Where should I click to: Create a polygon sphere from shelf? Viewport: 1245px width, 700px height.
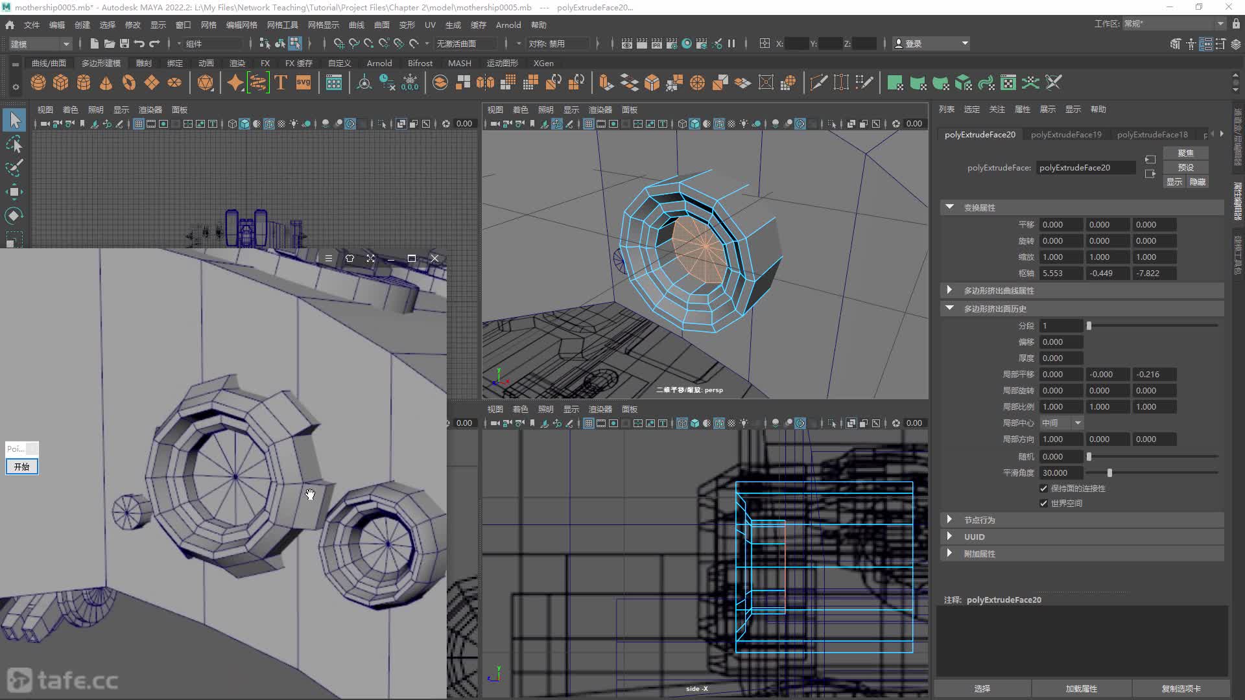tap(38, 83)
